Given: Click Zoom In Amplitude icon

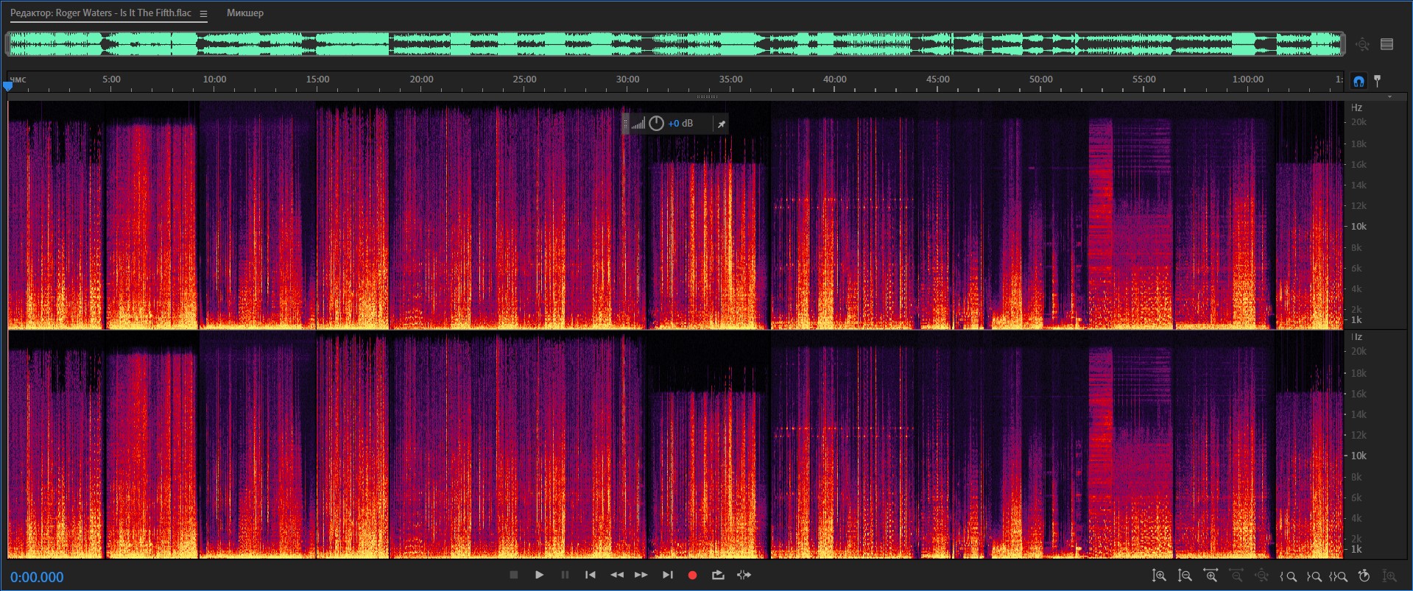Looking at the screenshot, I should tap(1159, 576).
